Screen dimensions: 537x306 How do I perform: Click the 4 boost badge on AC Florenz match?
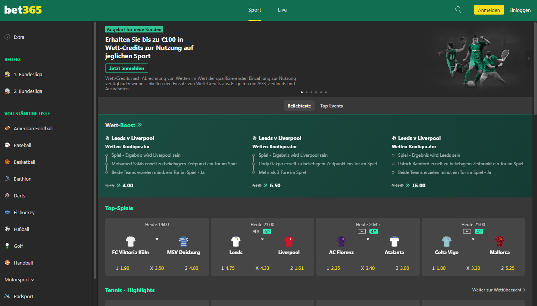[x=374, y=231]
